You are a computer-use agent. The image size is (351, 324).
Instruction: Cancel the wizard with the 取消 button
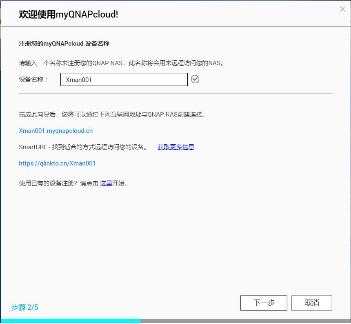[x=312, y=303]
